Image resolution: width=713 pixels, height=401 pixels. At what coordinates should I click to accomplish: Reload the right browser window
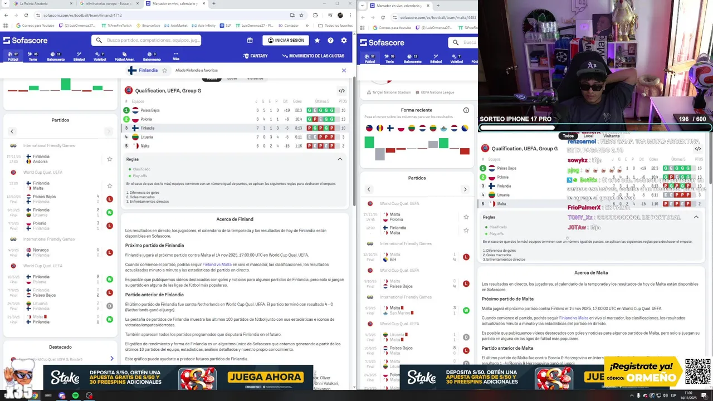point(383,17)
